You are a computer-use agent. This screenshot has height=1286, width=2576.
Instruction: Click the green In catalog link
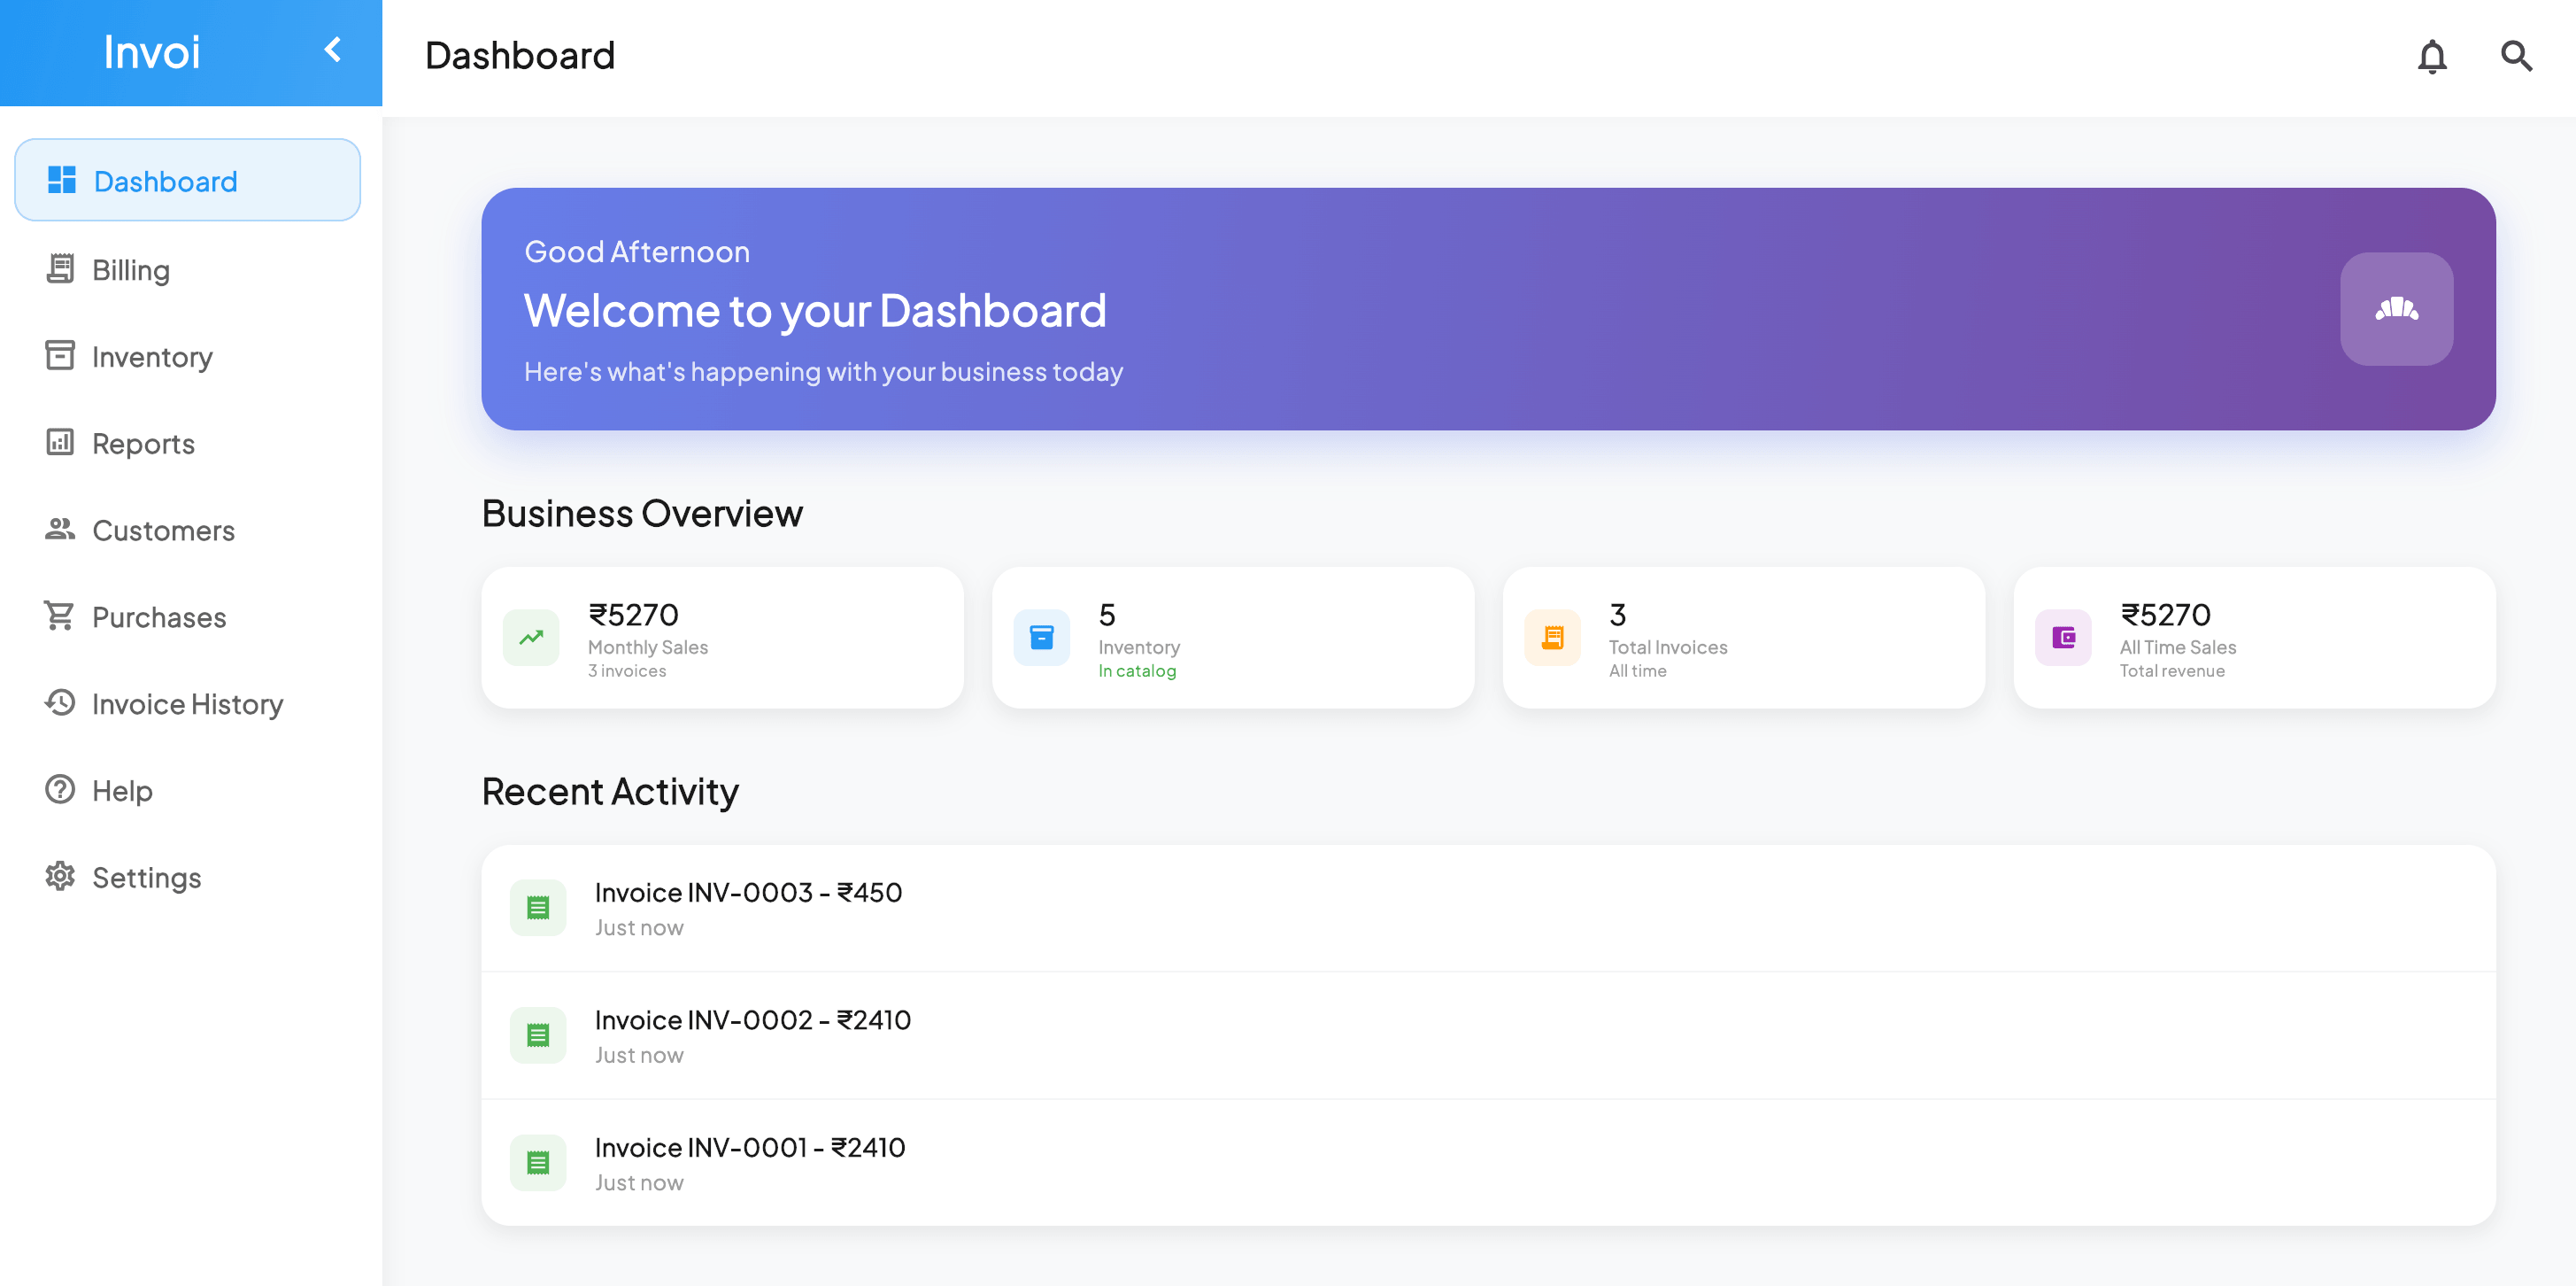tap(1137, 671)
